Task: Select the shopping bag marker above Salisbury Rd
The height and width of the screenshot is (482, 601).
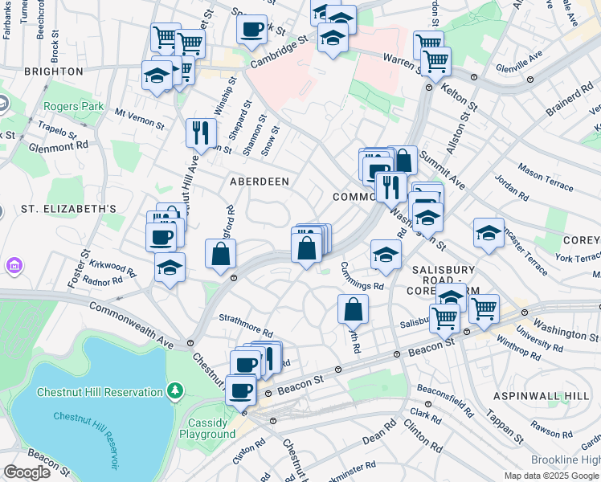Action: (353, 310)
